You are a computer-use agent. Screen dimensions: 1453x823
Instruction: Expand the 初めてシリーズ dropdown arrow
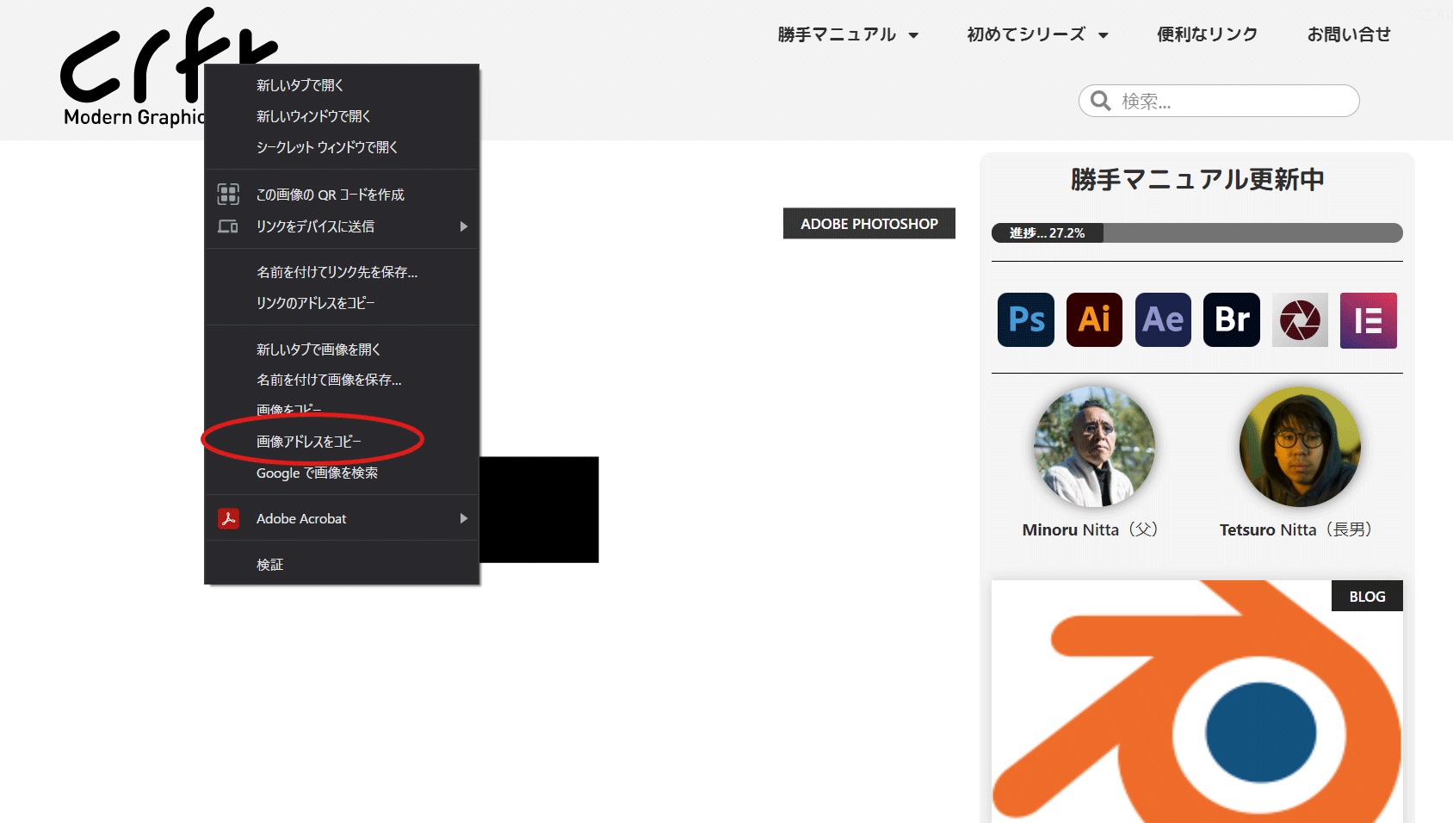click(1103, 35)
